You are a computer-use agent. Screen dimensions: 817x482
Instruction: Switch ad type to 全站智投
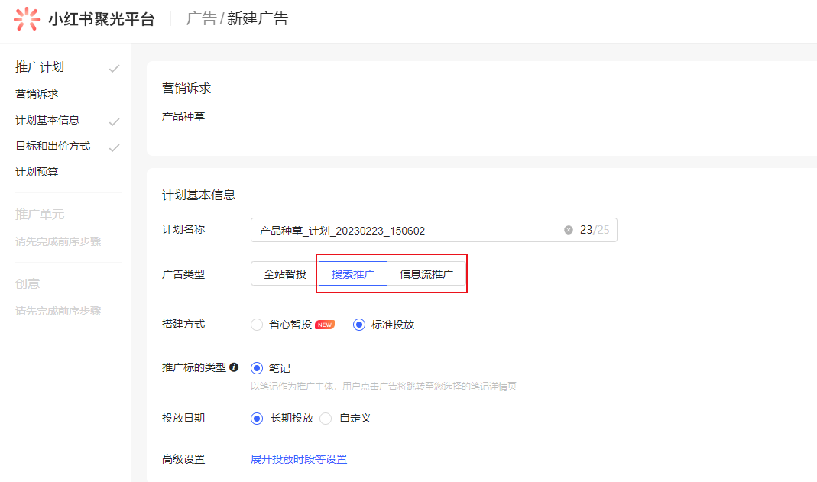coord(284,273)
